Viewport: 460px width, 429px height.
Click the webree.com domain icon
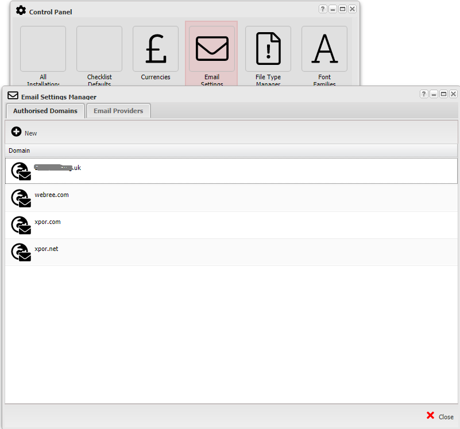tap(21, 198)
